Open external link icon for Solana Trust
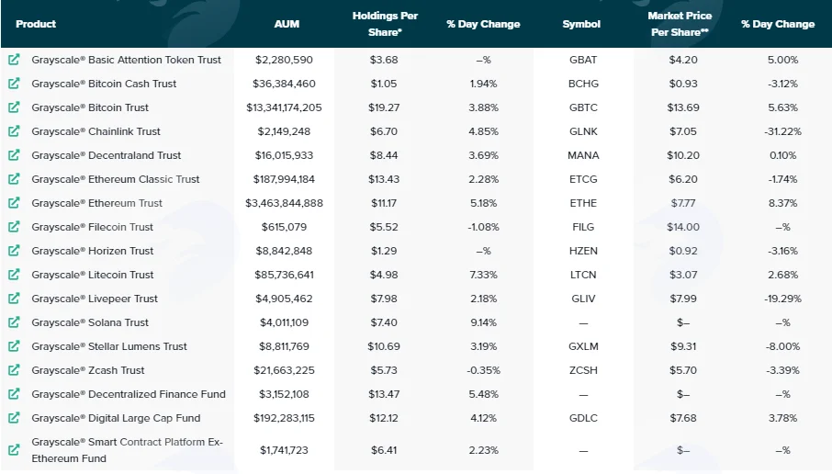 point(14,322)
